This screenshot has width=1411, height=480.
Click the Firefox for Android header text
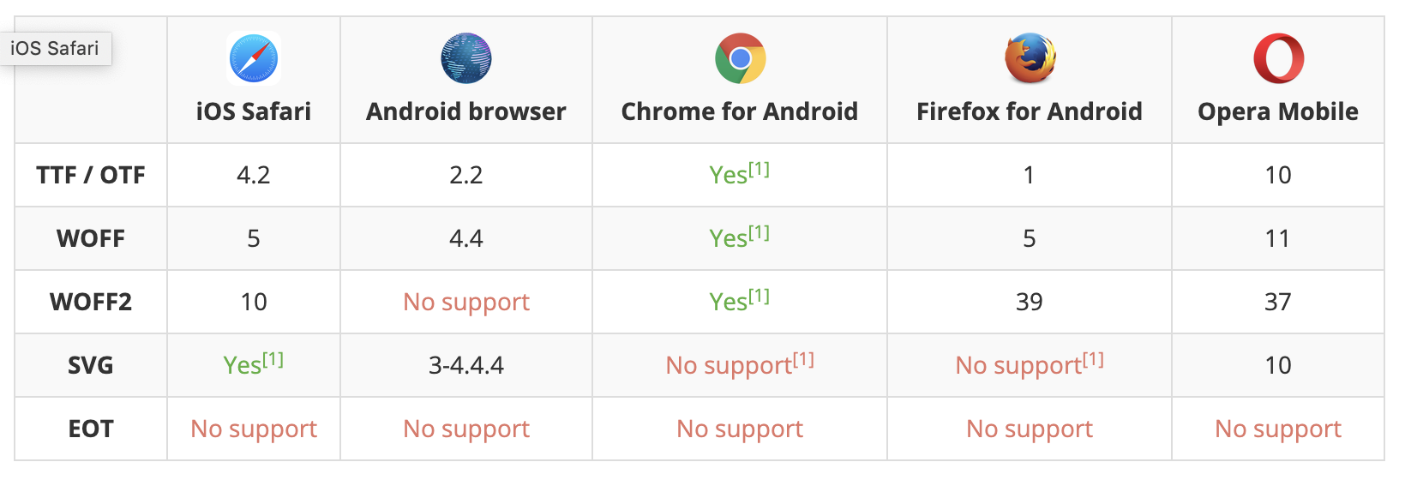[x=1030, y=111]
